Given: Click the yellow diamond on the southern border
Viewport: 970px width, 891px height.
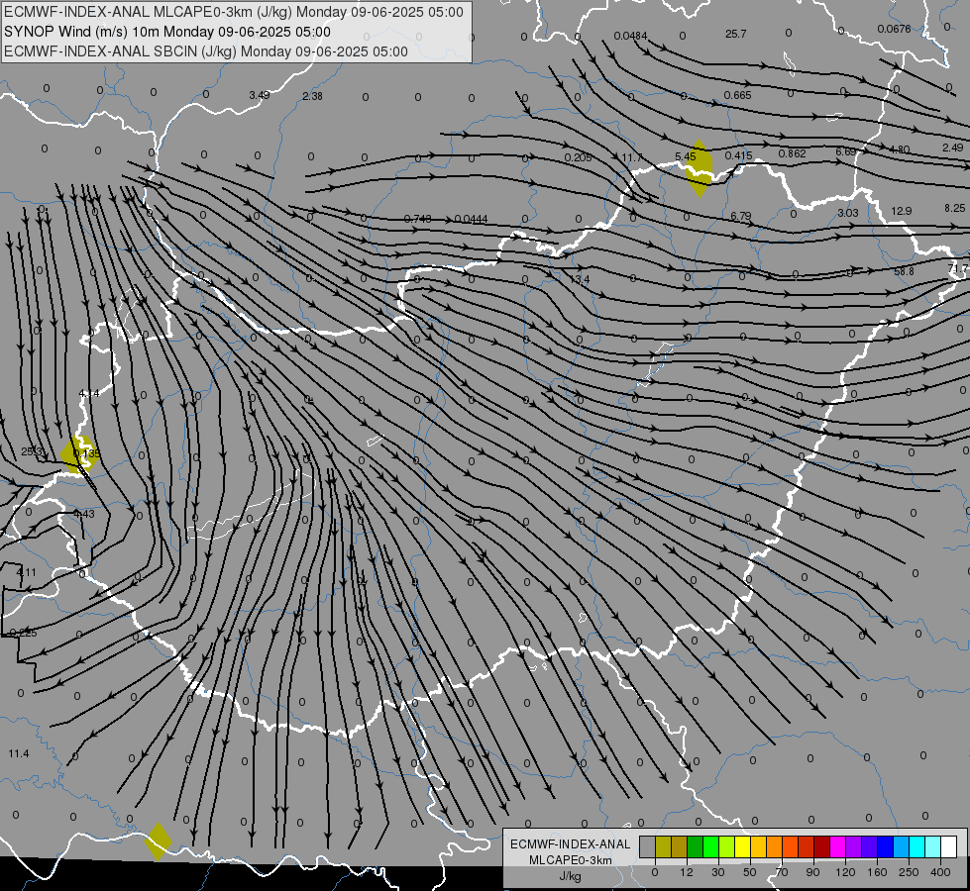Looking at the screenshot, I should 159,841.
